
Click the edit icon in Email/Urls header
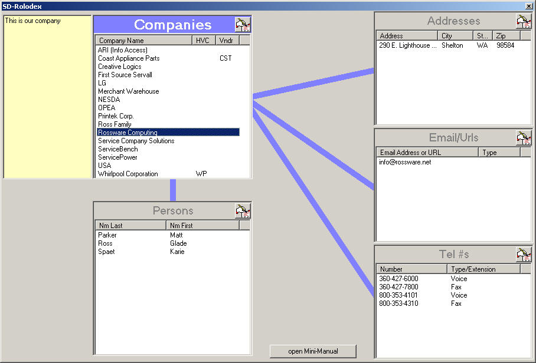[x=524, y=137]
